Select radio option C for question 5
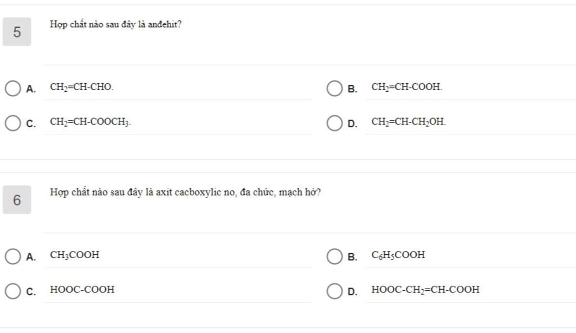 (x=12, y=123)
